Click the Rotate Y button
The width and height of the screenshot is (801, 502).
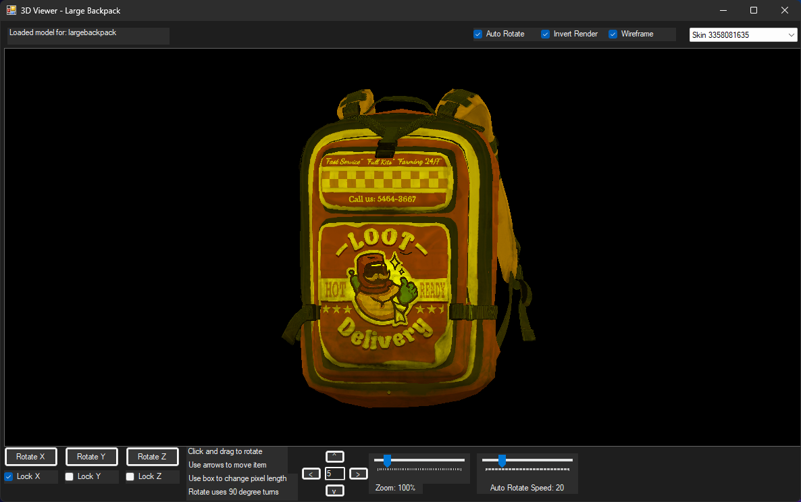point(91,456)
